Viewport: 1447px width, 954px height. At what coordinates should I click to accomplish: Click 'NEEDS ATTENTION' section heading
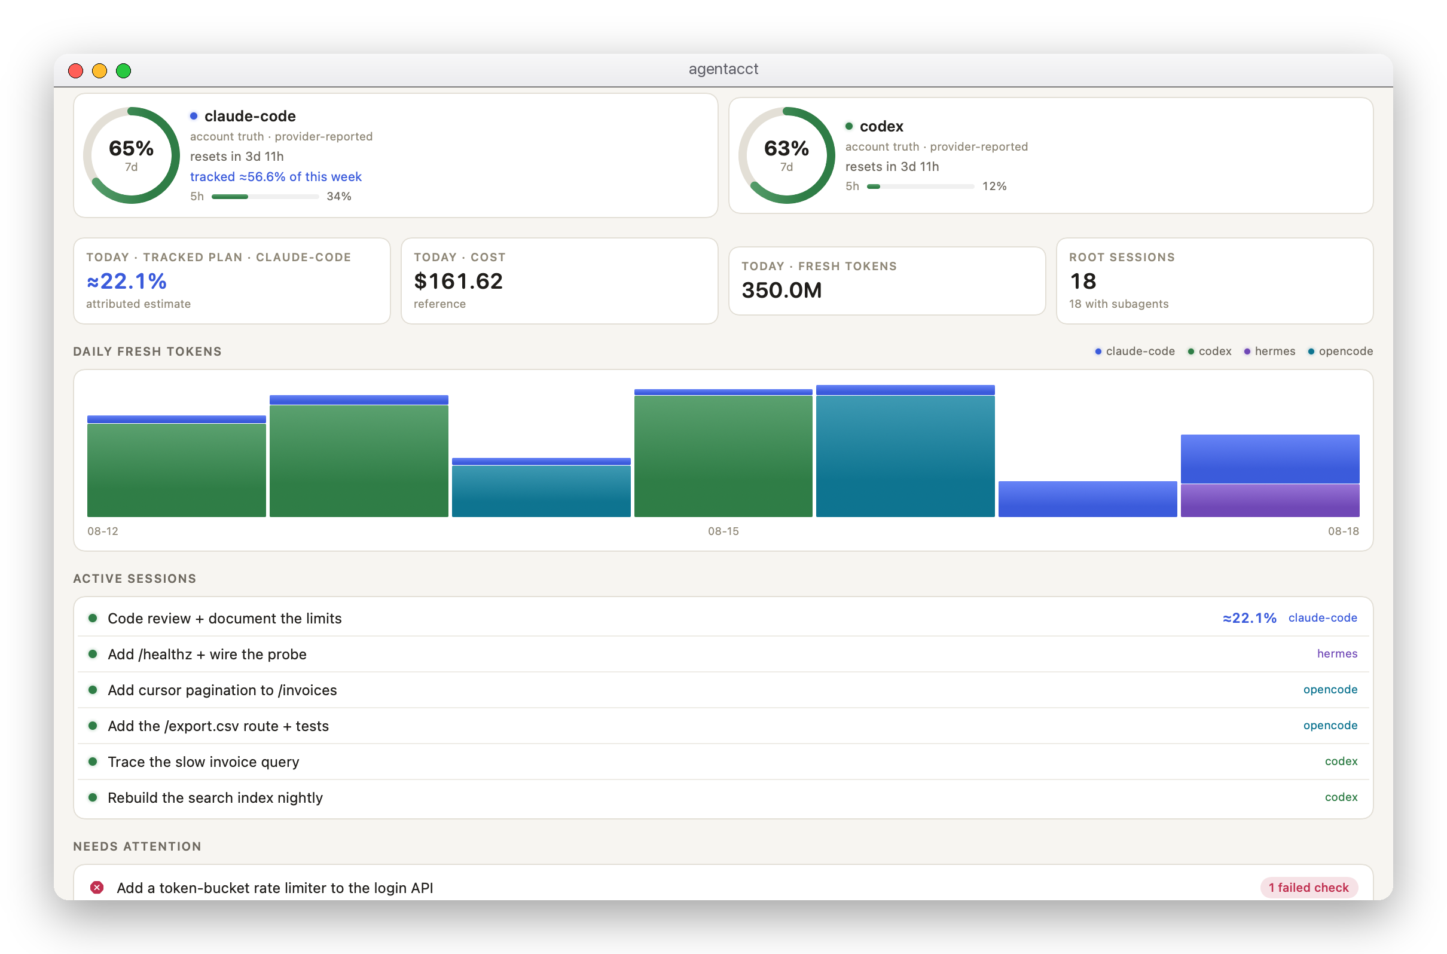138,846
